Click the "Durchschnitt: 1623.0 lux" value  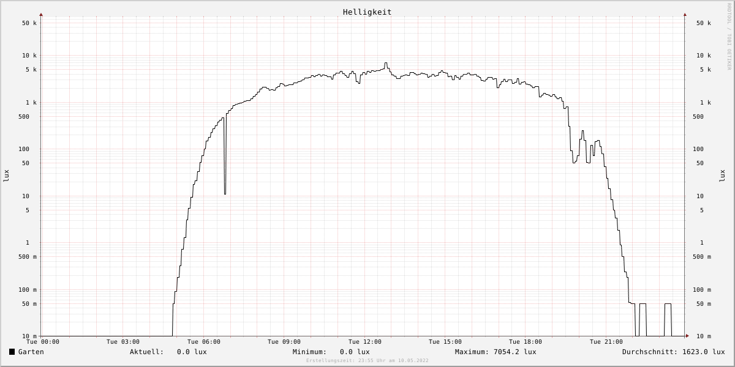[x=674, y=352]
